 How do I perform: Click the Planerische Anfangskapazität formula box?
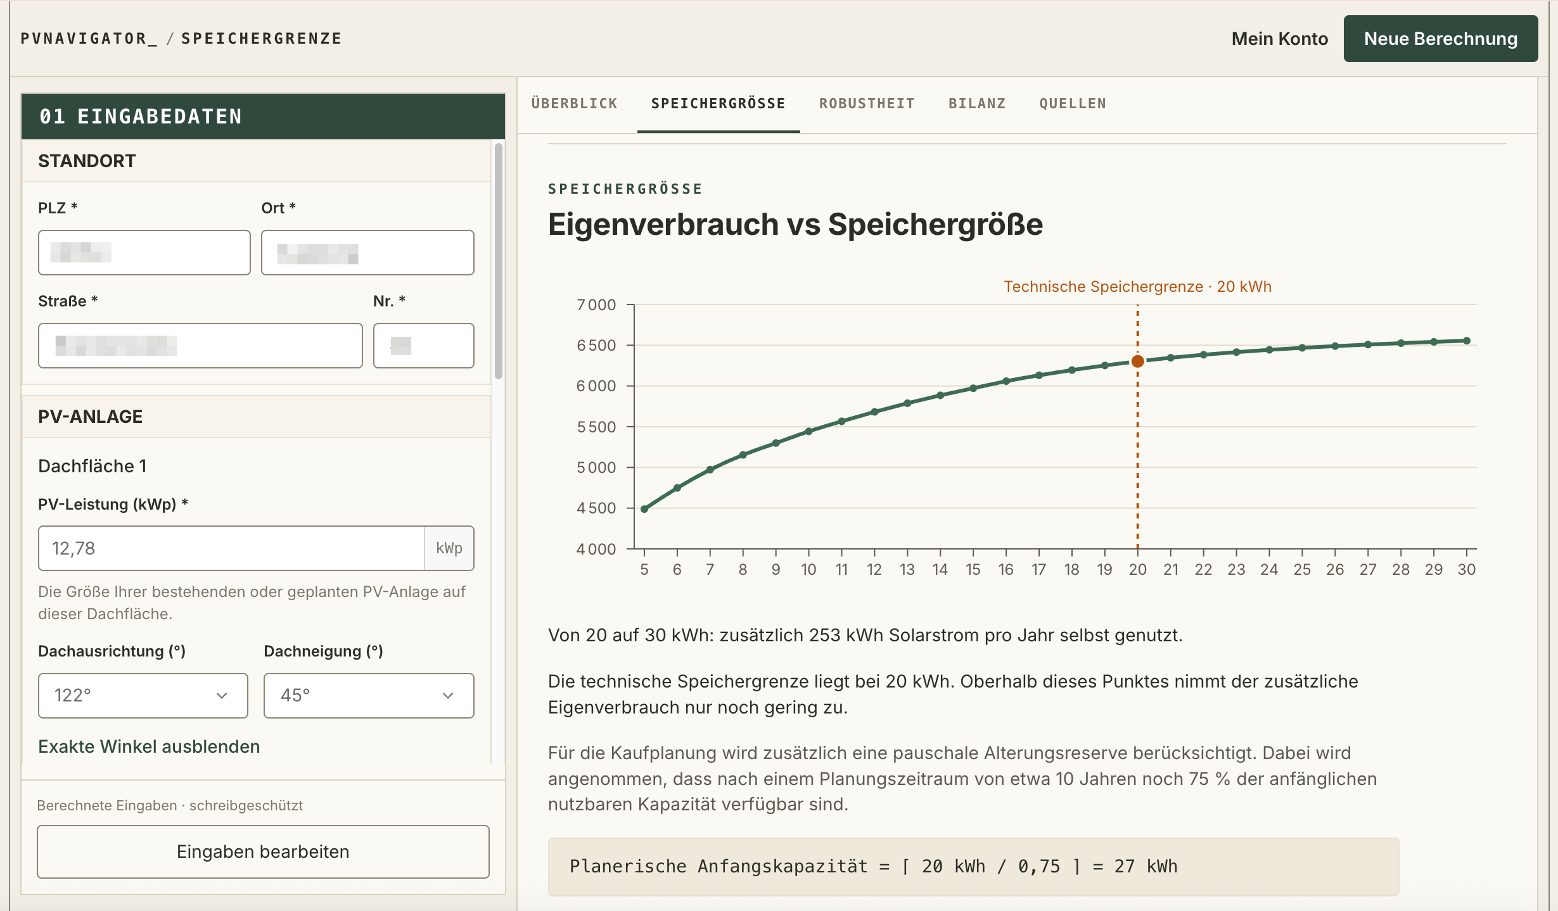pos(973,866)
